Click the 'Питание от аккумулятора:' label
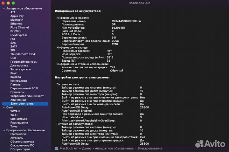Image resolution: width=229 pixels, height=152 pixels. pos(75,124)
